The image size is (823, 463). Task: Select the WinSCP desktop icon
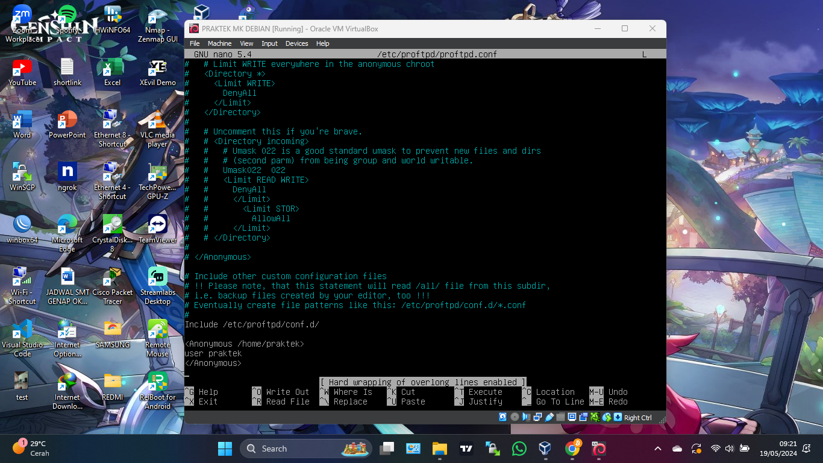[x=22, y=177]
